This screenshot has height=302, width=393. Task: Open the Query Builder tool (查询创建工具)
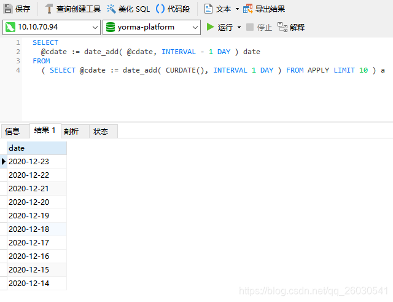point(73,9)
